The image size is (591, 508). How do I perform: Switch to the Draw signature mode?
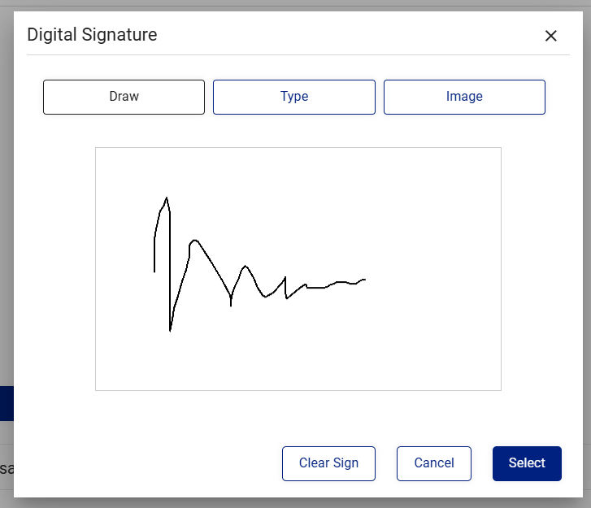coord(124,97)
